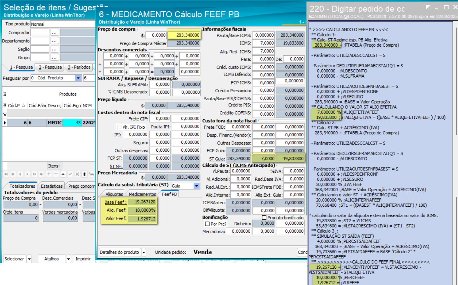Go to next record in Itens navigator
The width and height of the screenshot is (458, 285).
(x=27, y=174)
